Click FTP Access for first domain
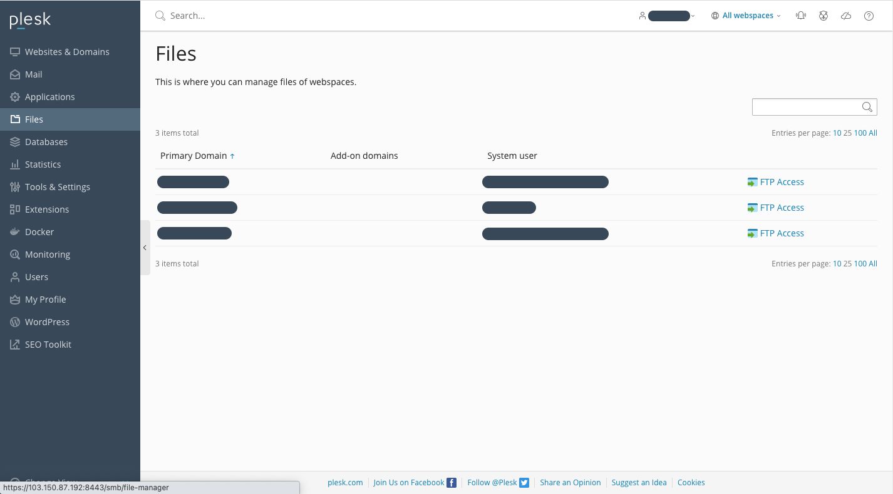The image size is (893, 494). click(x=782, y=182)
